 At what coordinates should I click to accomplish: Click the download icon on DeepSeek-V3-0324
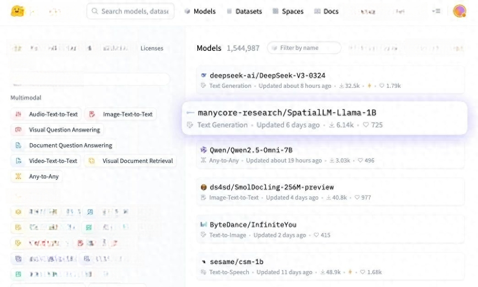click(342, 86)
